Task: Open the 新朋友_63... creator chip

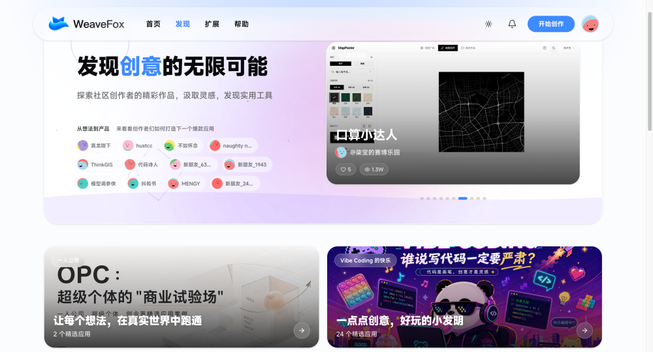Action: pyautogui.click(x=193, y=164)
